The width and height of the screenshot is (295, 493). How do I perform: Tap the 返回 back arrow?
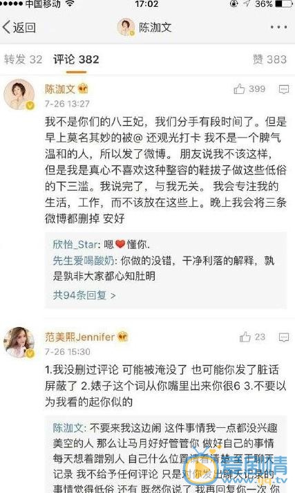pos(19,28)
